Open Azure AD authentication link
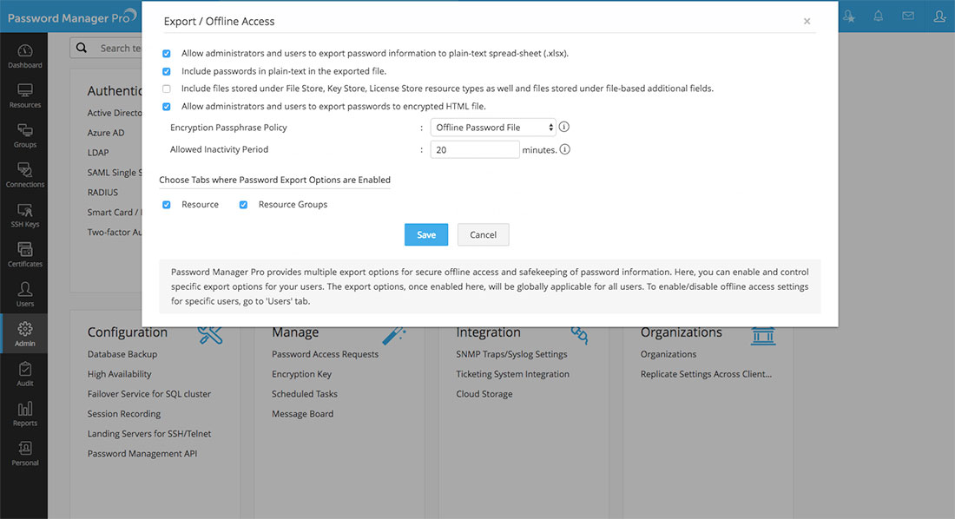The width and height of the screenshot is (955, 519). [x=105, y=133]
